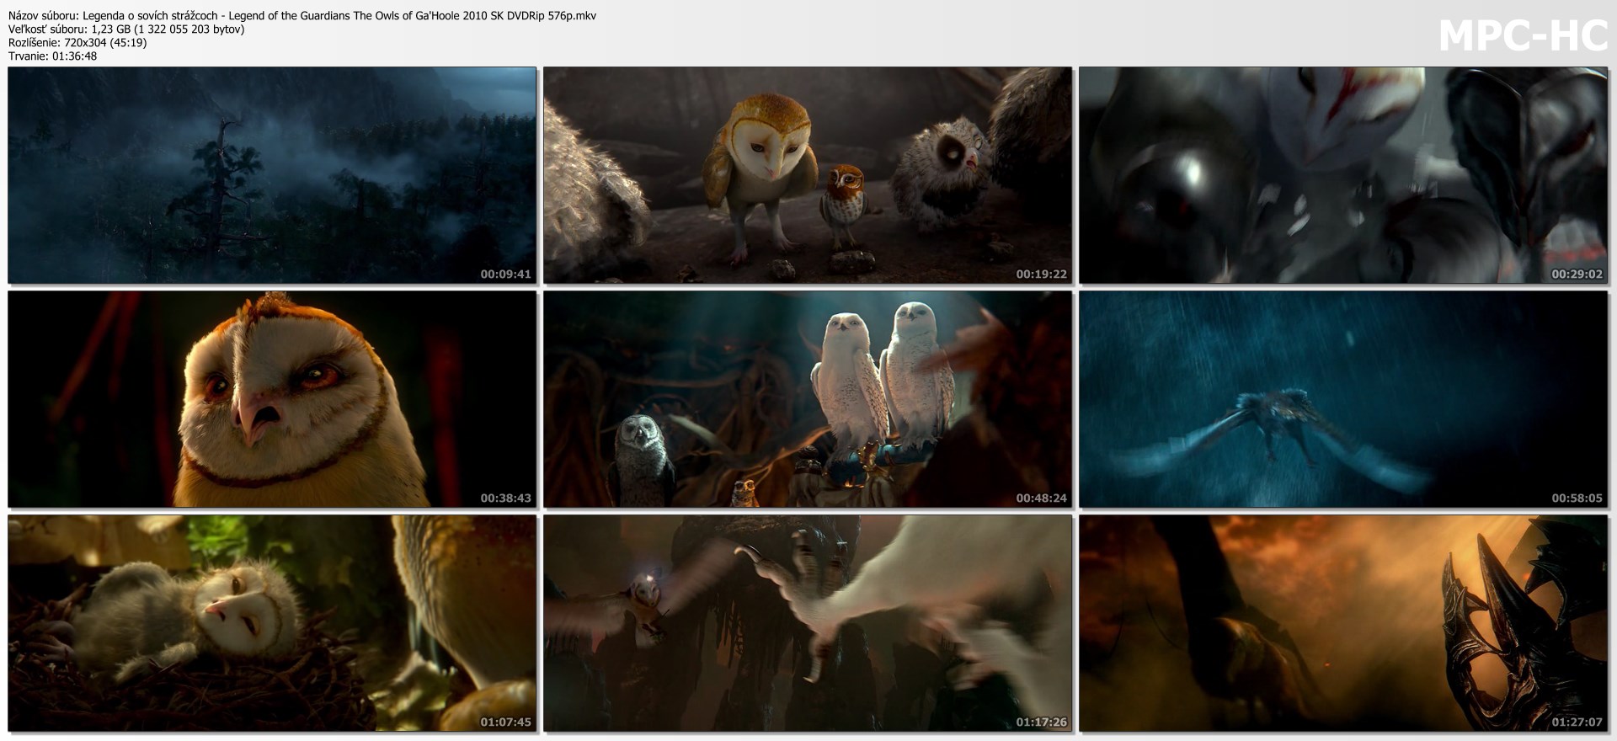Select the misty forest thumbnail at 00:09:41
The width and height of the screenshot is (1617, 741).
point(272,175)
